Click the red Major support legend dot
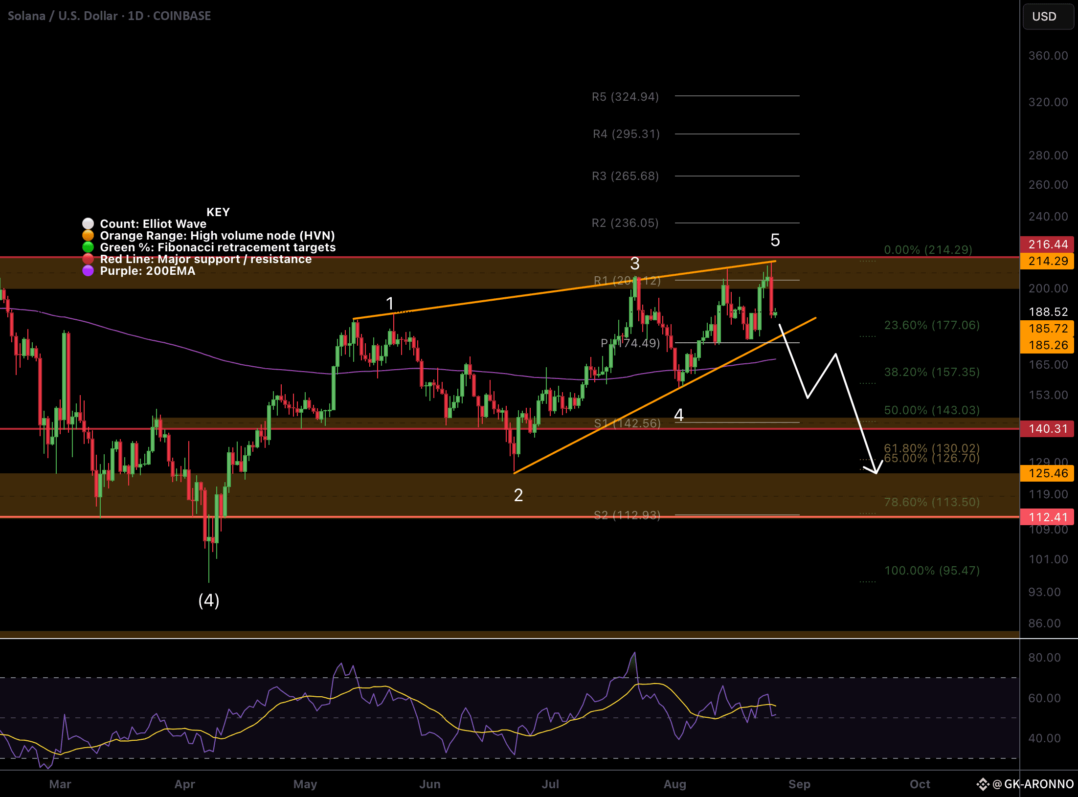The height and width of the screenshot is (797, 1078). click(x=88, y=259)
